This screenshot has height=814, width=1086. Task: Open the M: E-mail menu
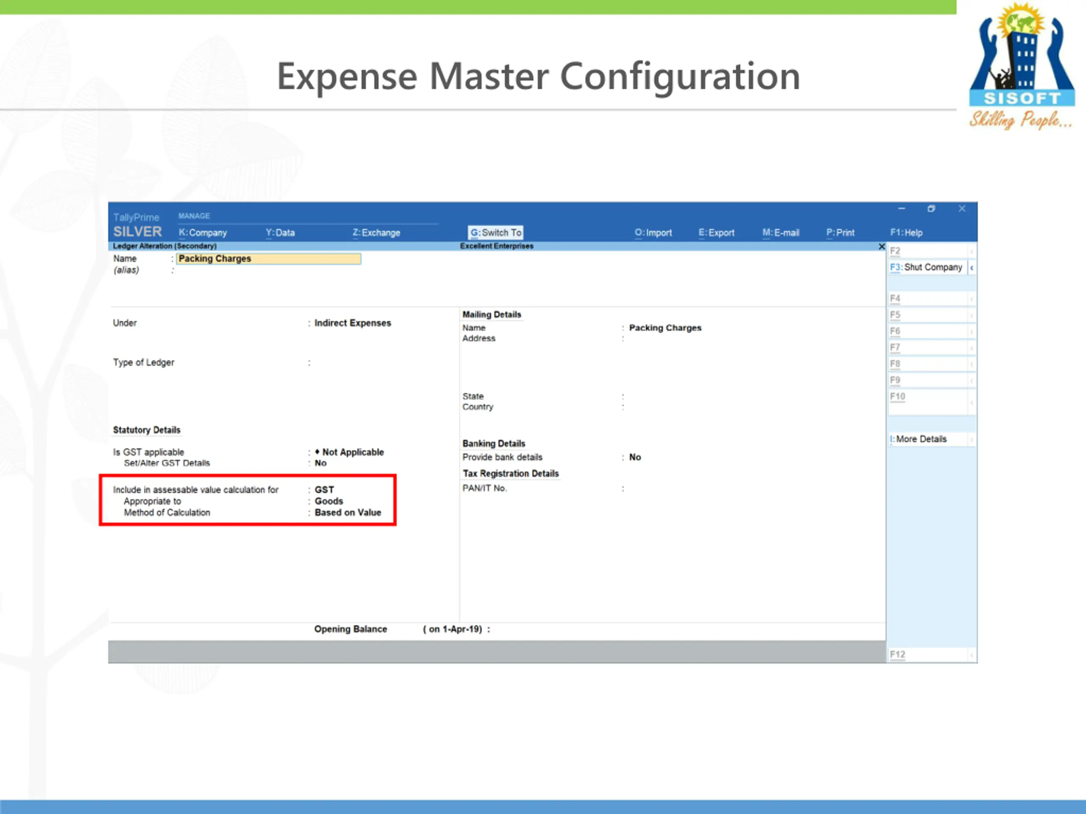point(781,233)
